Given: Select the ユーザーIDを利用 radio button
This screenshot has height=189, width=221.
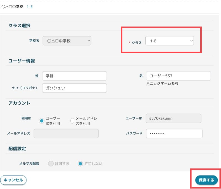Looking at the screenshot, I should 42,121.
